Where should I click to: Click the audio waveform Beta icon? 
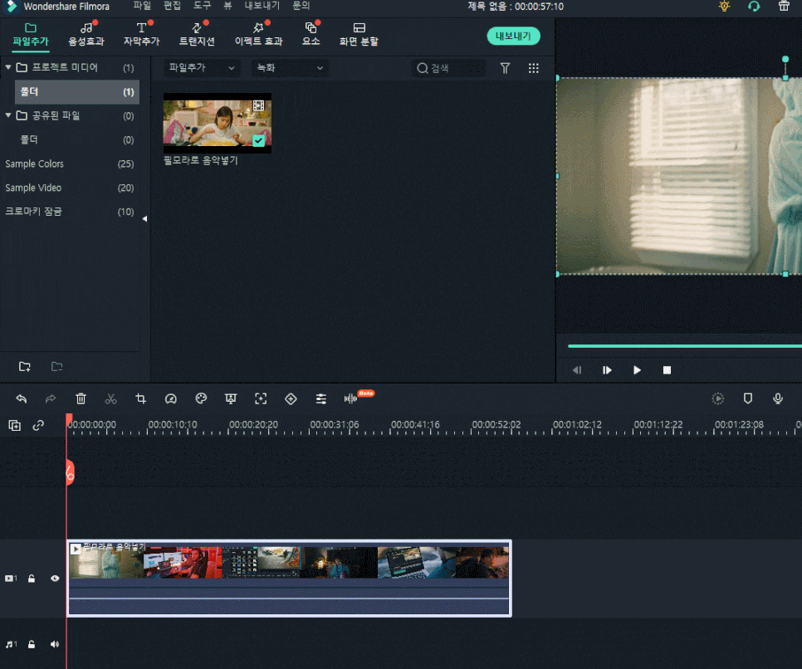351,398
